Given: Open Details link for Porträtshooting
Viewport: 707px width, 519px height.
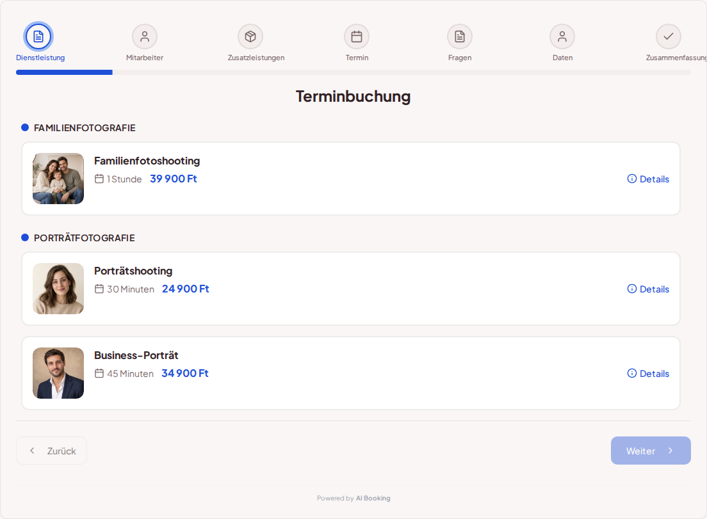Looking at the screenshot, I should pos(654,289).
